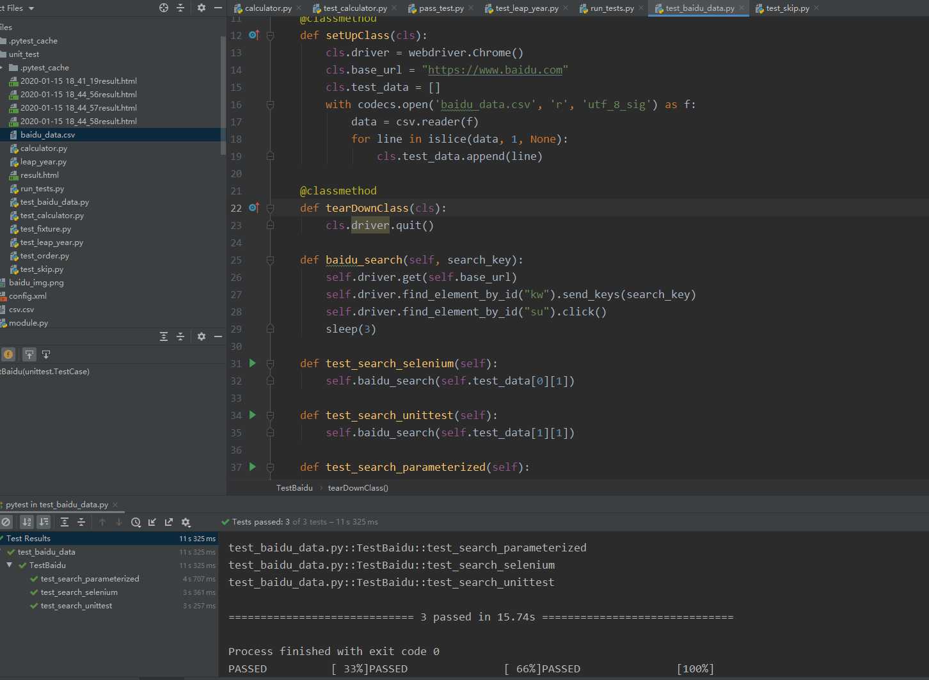Viewport: 929px width, 680px height.
Task: Select 2020-01-15 18_41_19result.html file
Action: 78,81
